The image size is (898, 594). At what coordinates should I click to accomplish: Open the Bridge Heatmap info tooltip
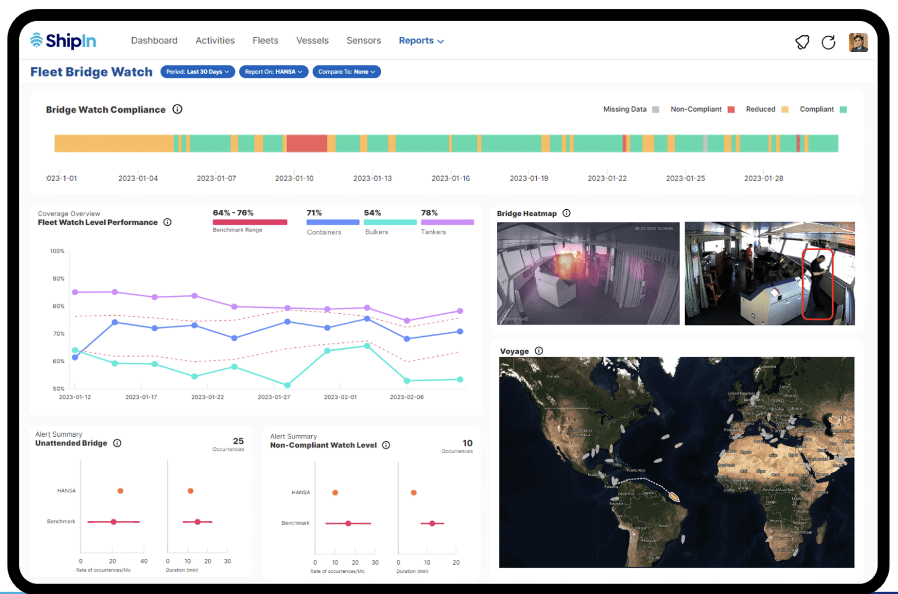tap(566, 213)
